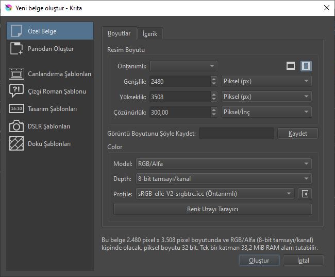This screenshot has width=335, height=277.
Task: Switch to the İçerik tab
Action: click(x=150, y=34)
